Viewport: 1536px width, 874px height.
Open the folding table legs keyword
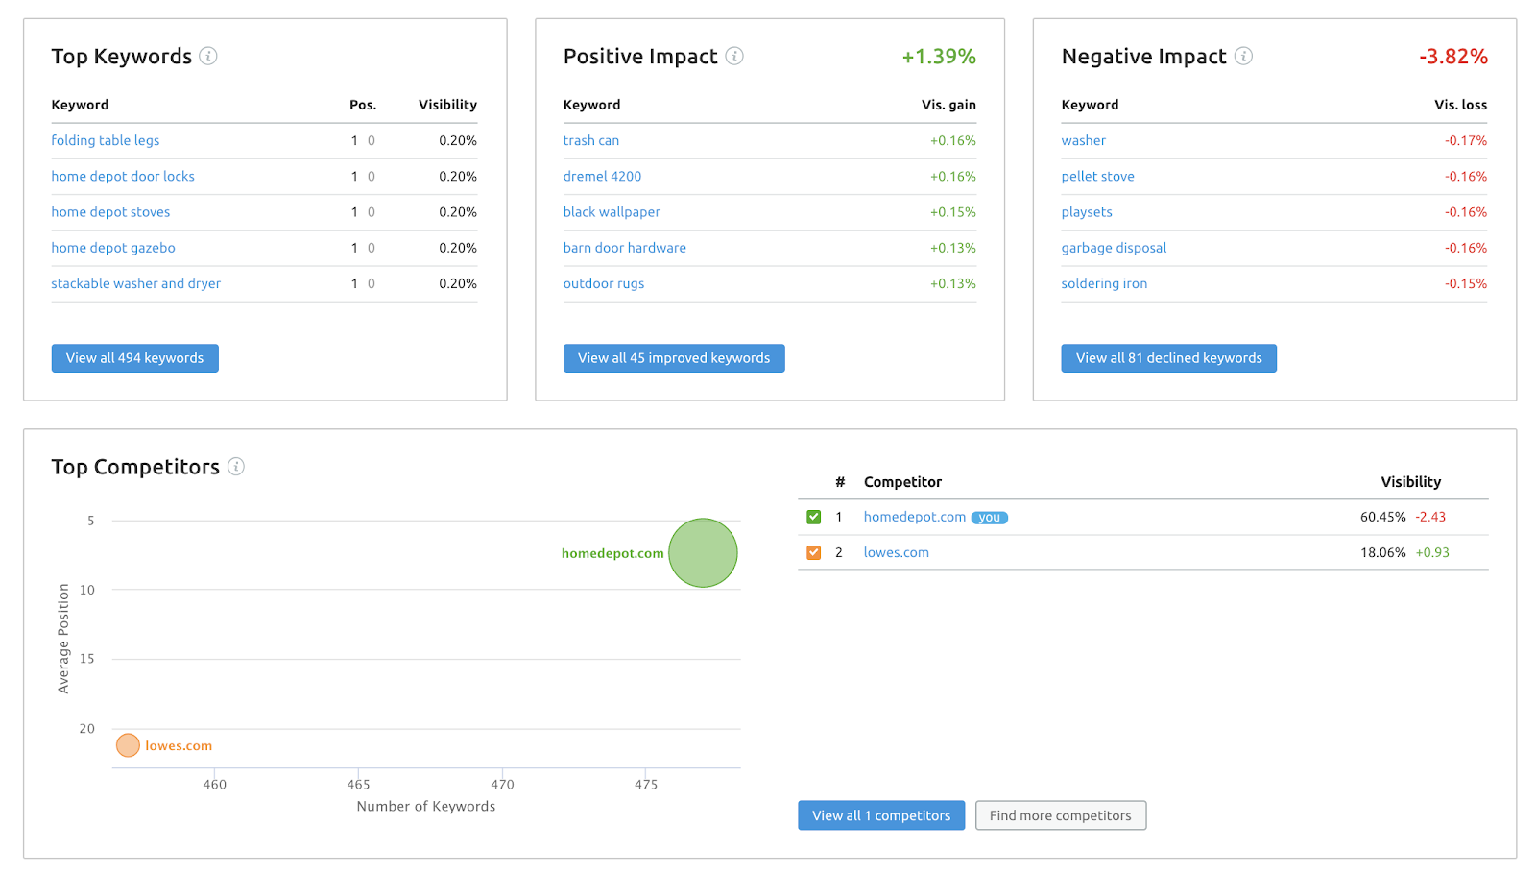[x=106, y=140]
